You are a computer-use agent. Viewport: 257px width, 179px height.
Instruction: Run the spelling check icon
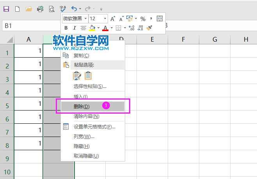63,9
